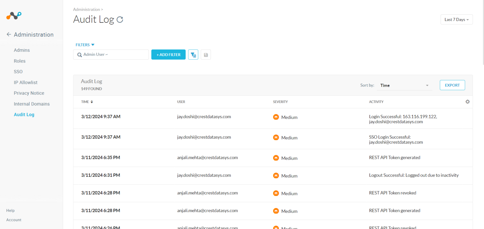Open column settings via the gear icon
Image resolution: width=484 pixels, height=229 pixels.
468,102
